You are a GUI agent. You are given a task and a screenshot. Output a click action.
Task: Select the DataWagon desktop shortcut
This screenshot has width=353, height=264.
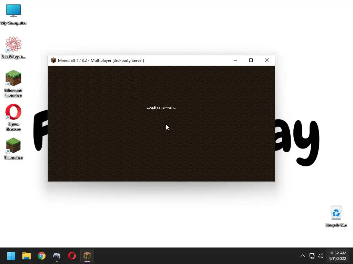pyautogui.click(x=13, y=47)
